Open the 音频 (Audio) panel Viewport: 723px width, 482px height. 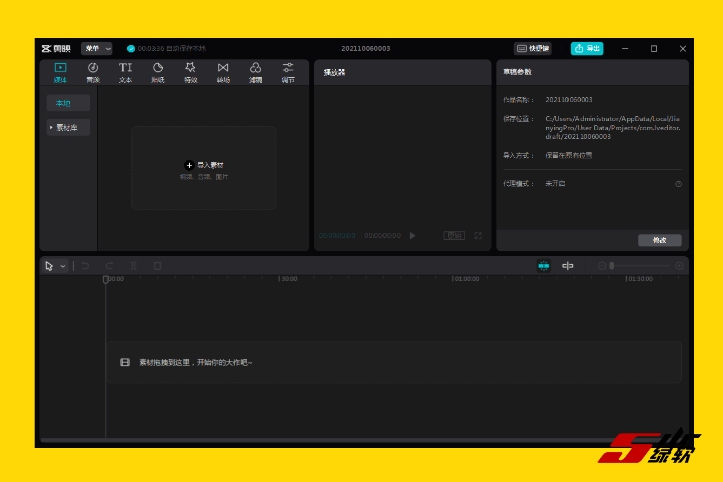tap(93, 72)
